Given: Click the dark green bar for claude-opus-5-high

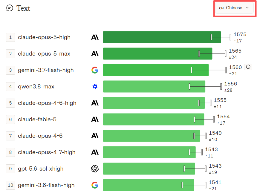Looking at the screenshot, I should pyautogui.click(x=162, y=37).
